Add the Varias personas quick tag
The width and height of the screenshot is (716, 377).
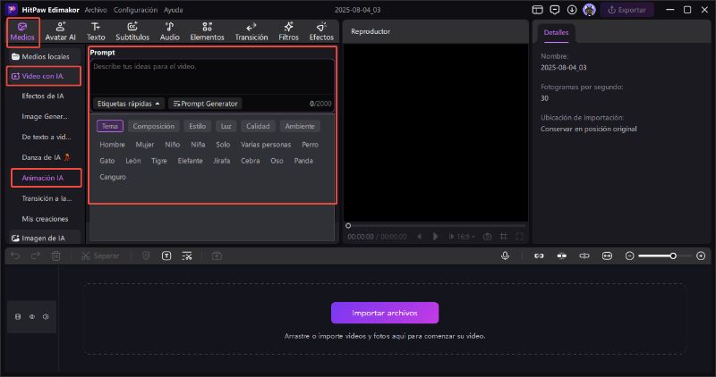(x=266, y=145)
